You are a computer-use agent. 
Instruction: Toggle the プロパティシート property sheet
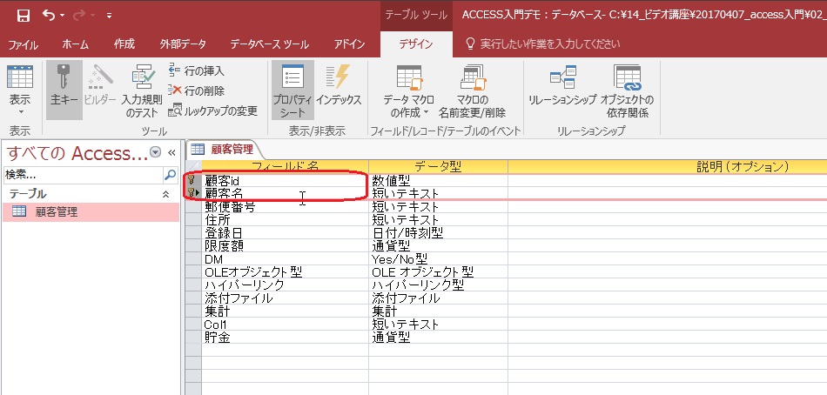point(292,89)
